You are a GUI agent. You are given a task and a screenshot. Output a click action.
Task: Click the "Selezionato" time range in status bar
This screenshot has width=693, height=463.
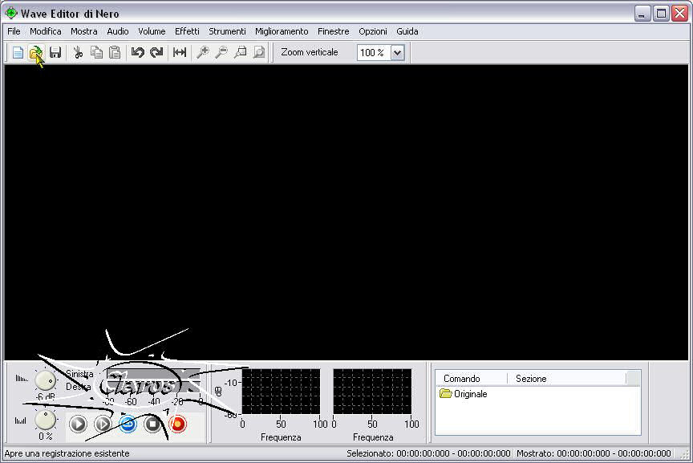428,453
